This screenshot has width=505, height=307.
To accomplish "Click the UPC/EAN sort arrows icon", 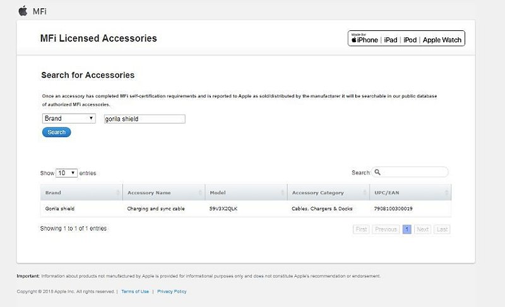I will pos(446,192).
